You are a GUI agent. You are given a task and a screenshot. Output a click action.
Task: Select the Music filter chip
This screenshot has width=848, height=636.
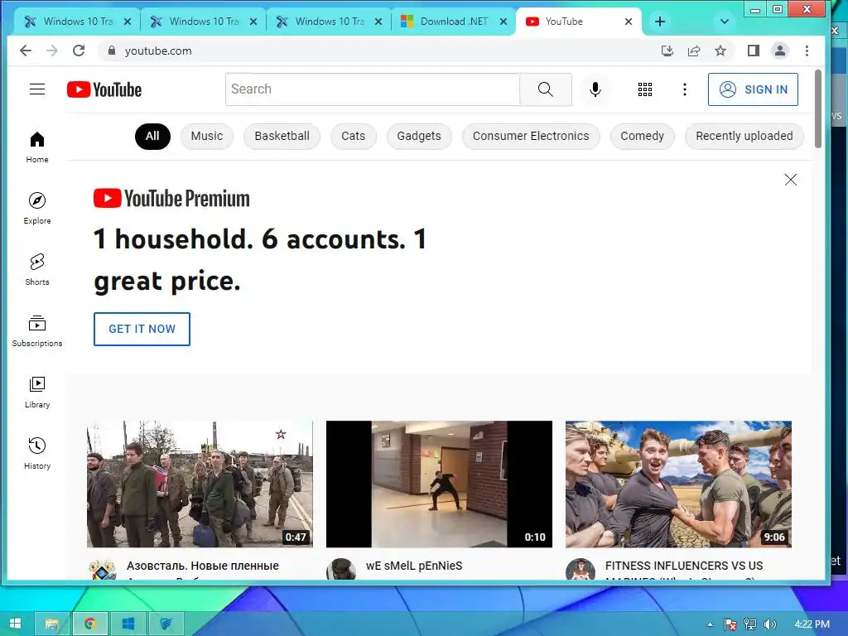pyautogui.click(x=206, y=137)
